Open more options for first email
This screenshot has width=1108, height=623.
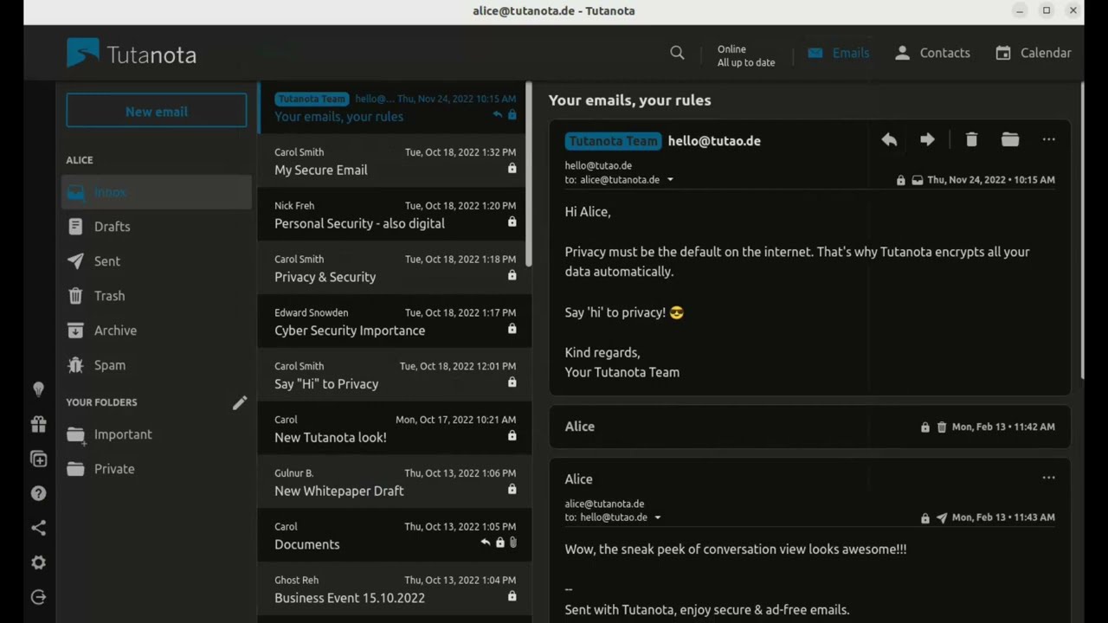[1048, 140]
